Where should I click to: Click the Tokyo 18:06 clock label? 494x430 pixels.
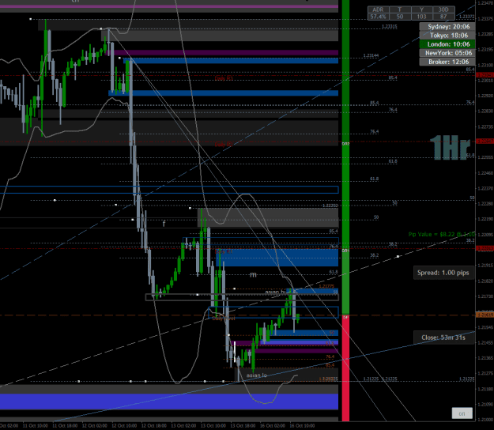pyautogui.click(x=449, y=36)
